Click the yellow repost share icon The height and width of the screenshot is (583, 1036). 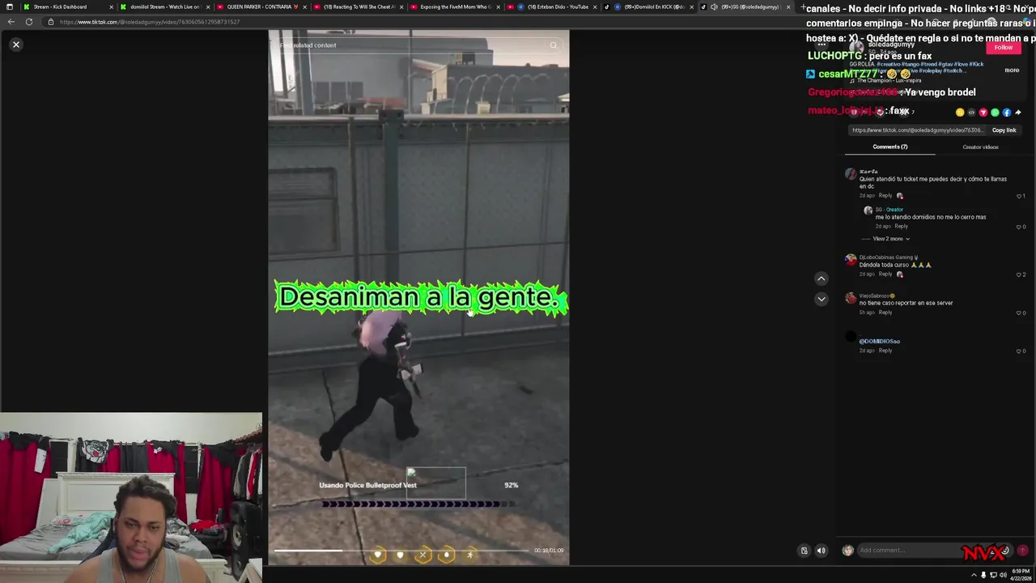click(960, 113)
